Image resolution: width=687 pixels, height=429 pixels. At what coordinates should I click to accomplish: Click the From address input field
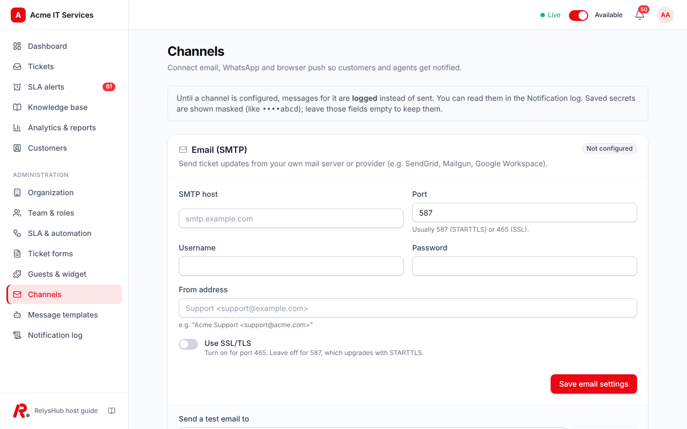click(x=408, y=308)
